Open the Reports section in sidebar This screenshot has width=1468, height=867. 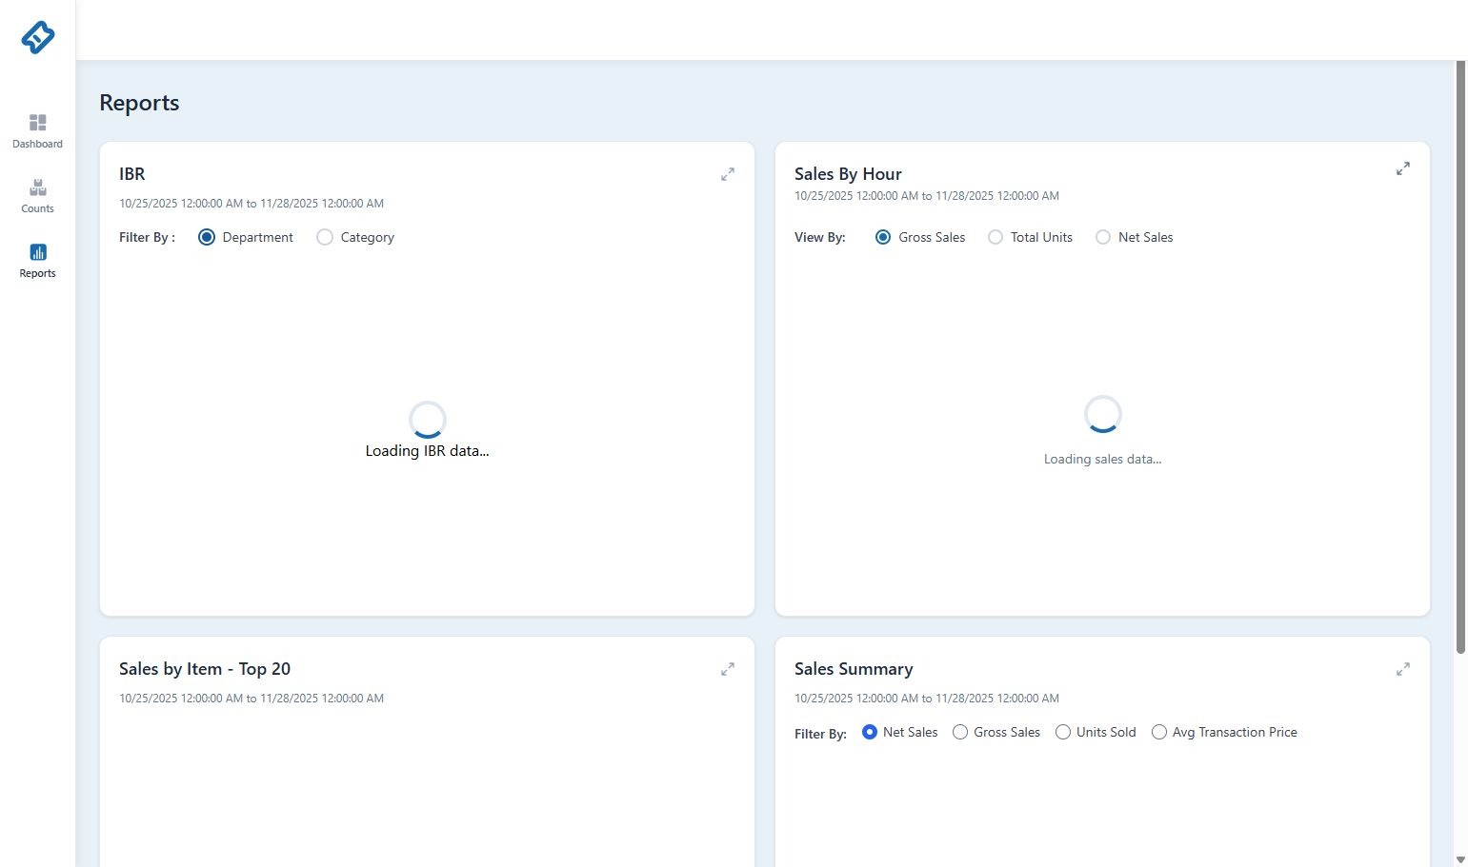(37, 261)
